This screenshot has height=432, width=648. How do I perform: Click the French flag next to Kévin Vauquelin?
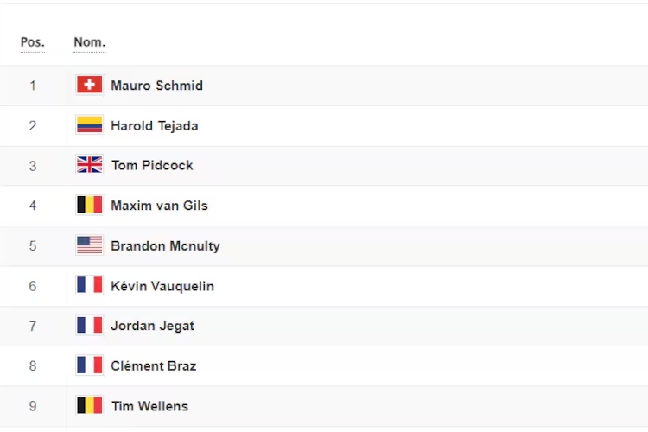click(89, 285)
